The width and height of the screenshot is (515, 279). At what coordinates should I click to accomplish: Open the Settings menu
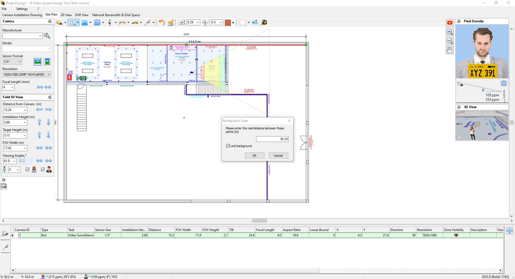coord(22,9)
